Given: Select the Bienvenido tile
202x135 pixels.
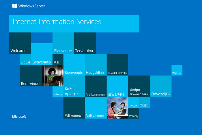Looking at the screenshot, I should (x=74, y=65).
